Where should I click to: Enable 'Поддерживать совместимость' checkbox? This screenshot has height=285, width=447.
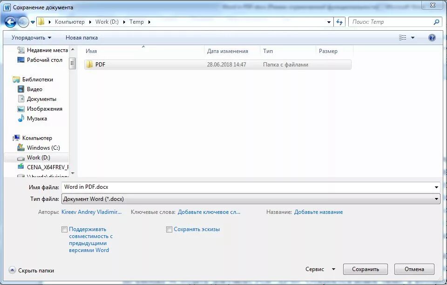64,230
